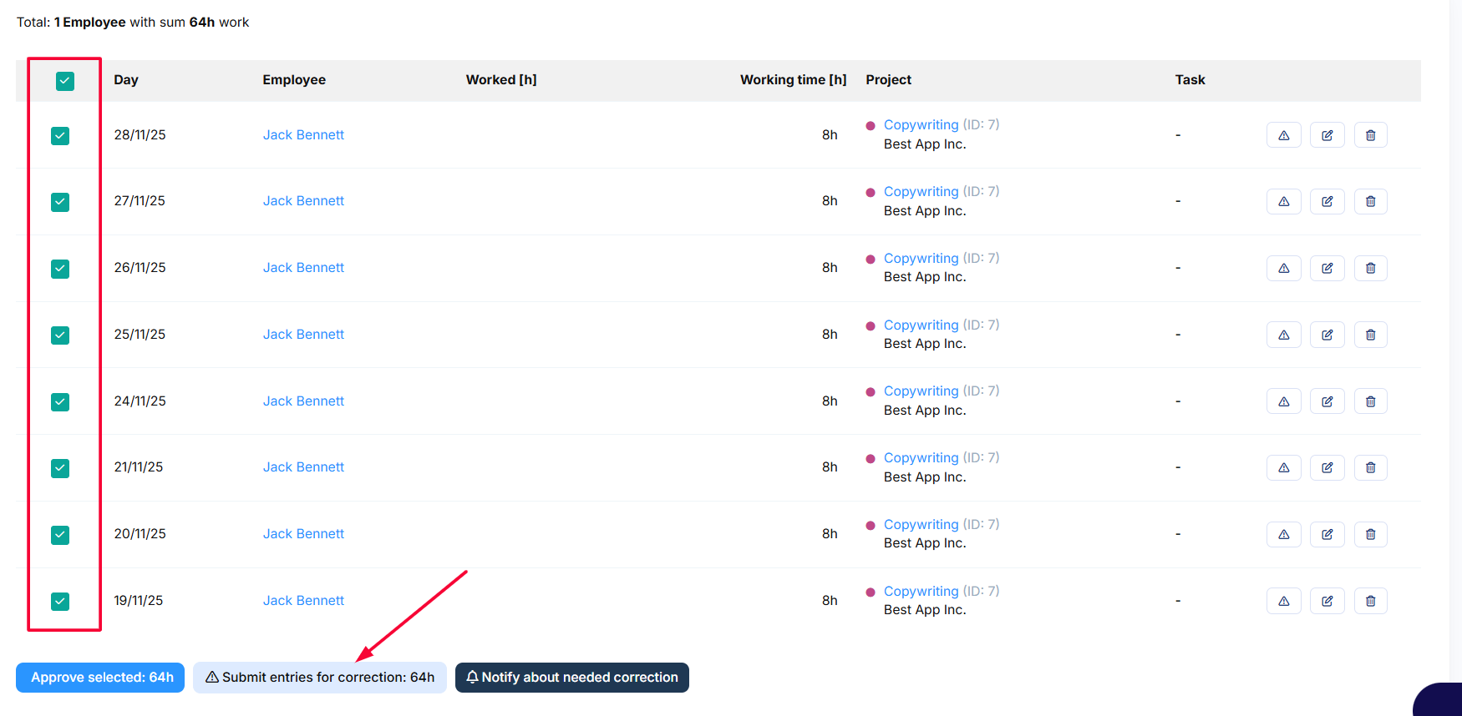Click the trash icon on the 21/11/25 row
The height and width of the screenshot is (716, 1462).
click(1370, 467)
